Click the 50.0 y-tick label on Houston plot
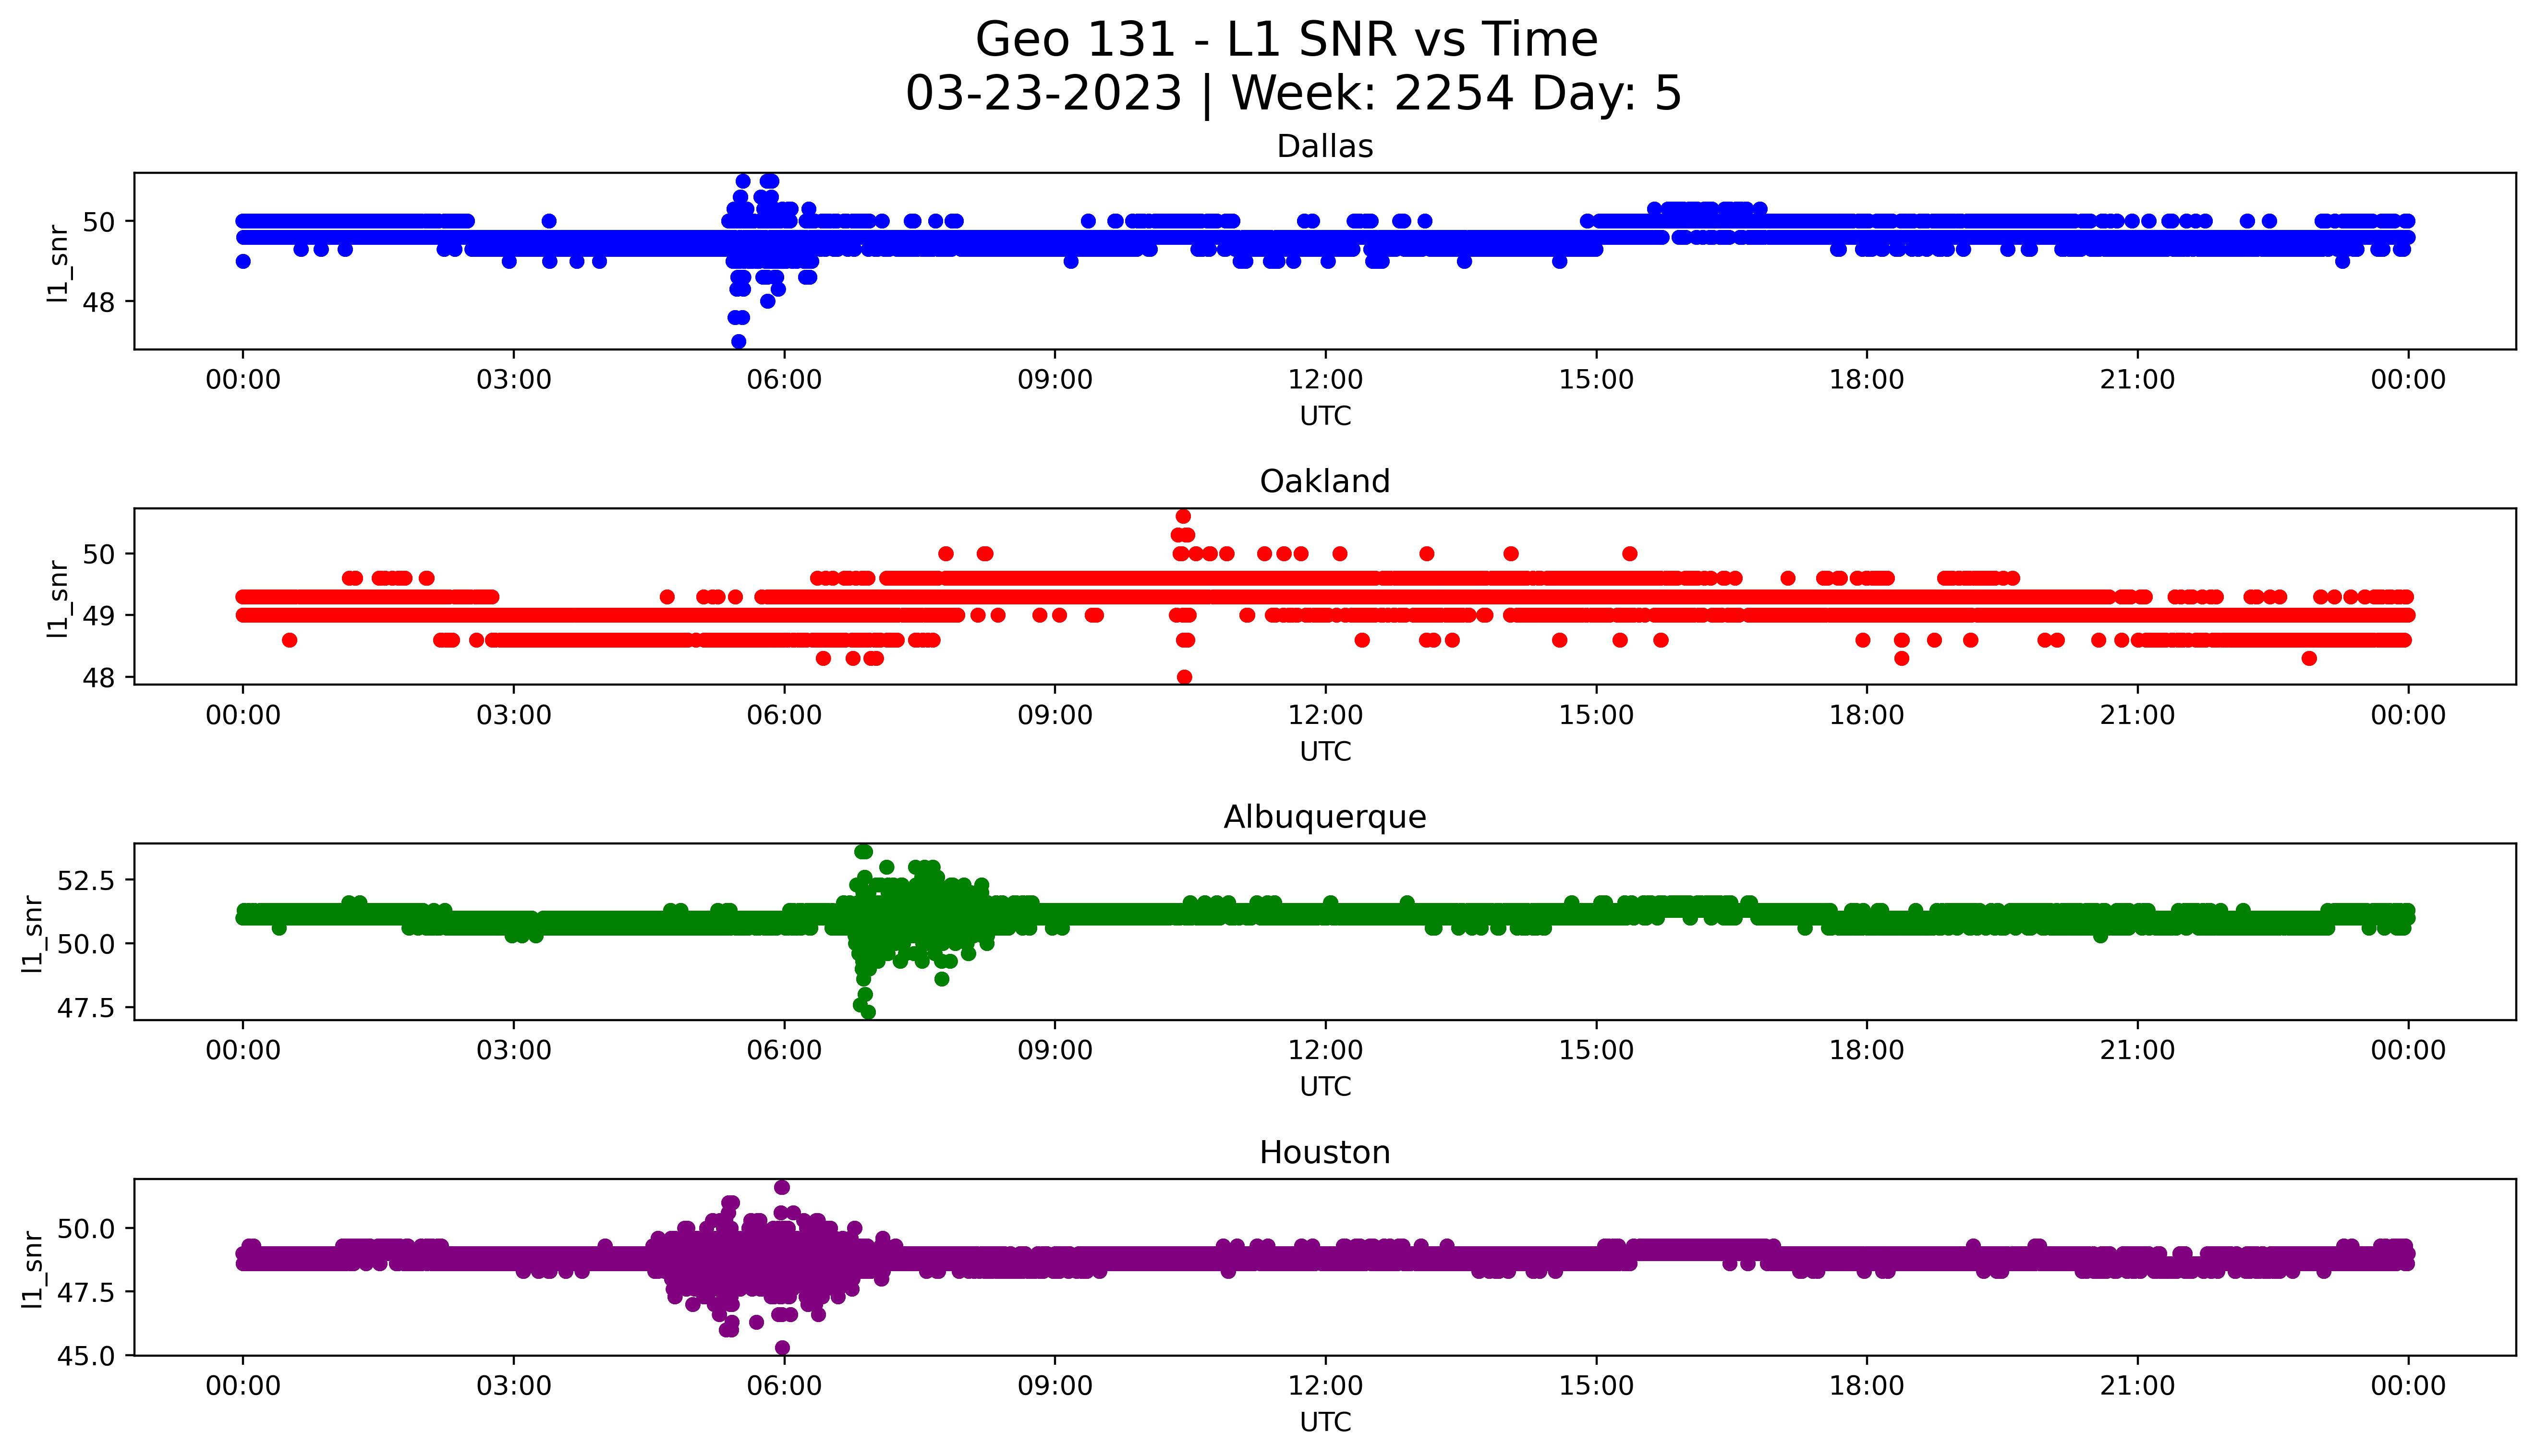Image resolution: width=2535 pixels, height=1456 pixels. click(87, 1228)
